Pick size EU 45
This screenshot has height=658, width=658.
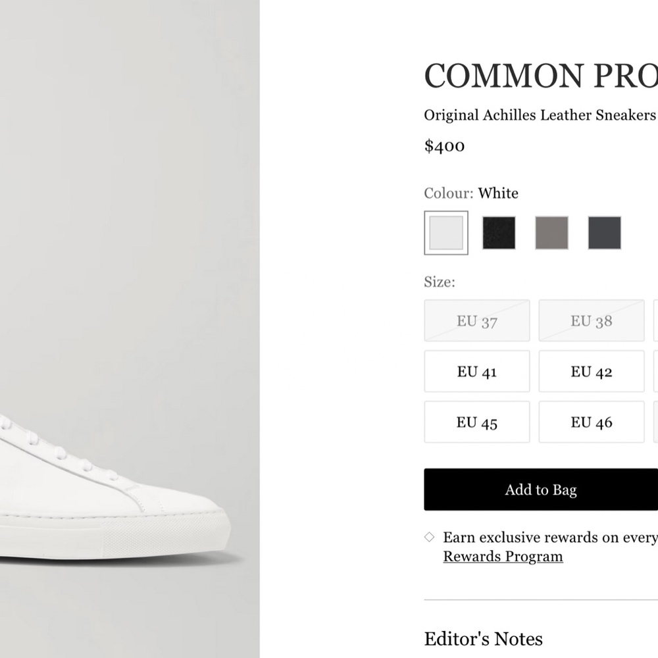pos(476,422)
